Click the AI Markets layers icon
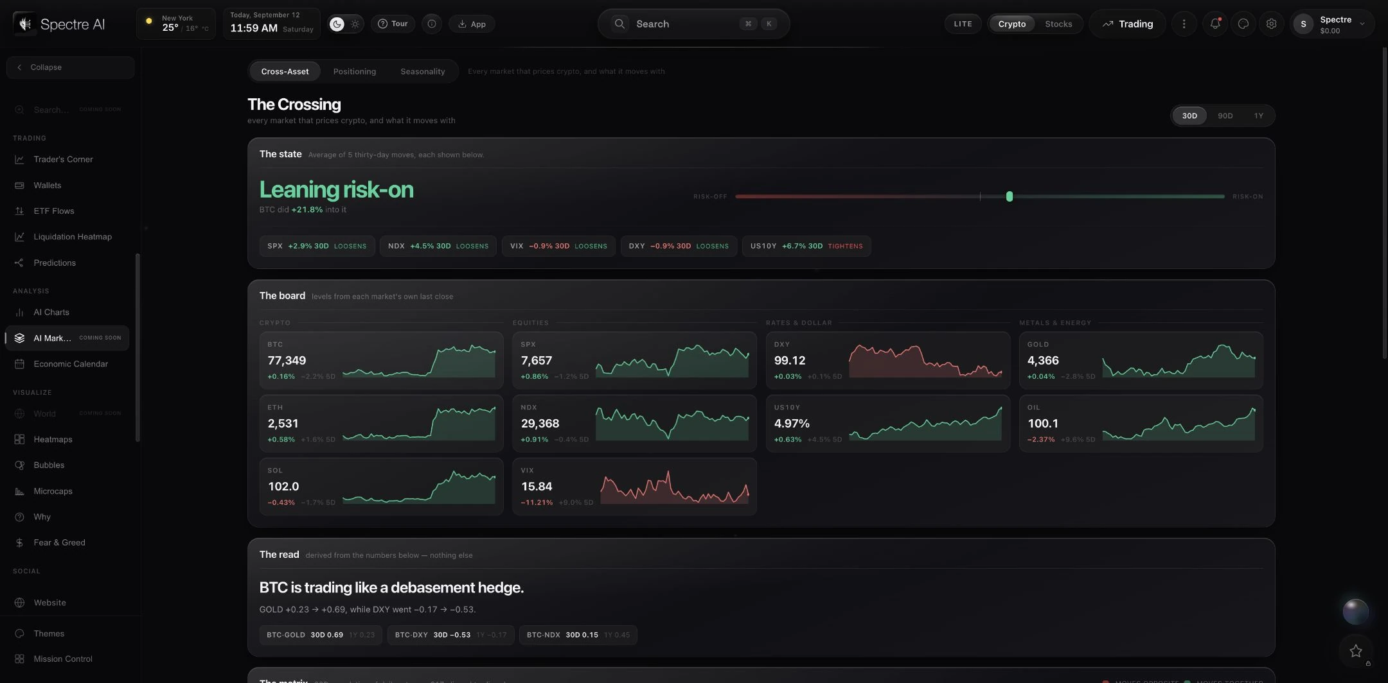This screenshot has height=683, width=1388. [19, 338]
